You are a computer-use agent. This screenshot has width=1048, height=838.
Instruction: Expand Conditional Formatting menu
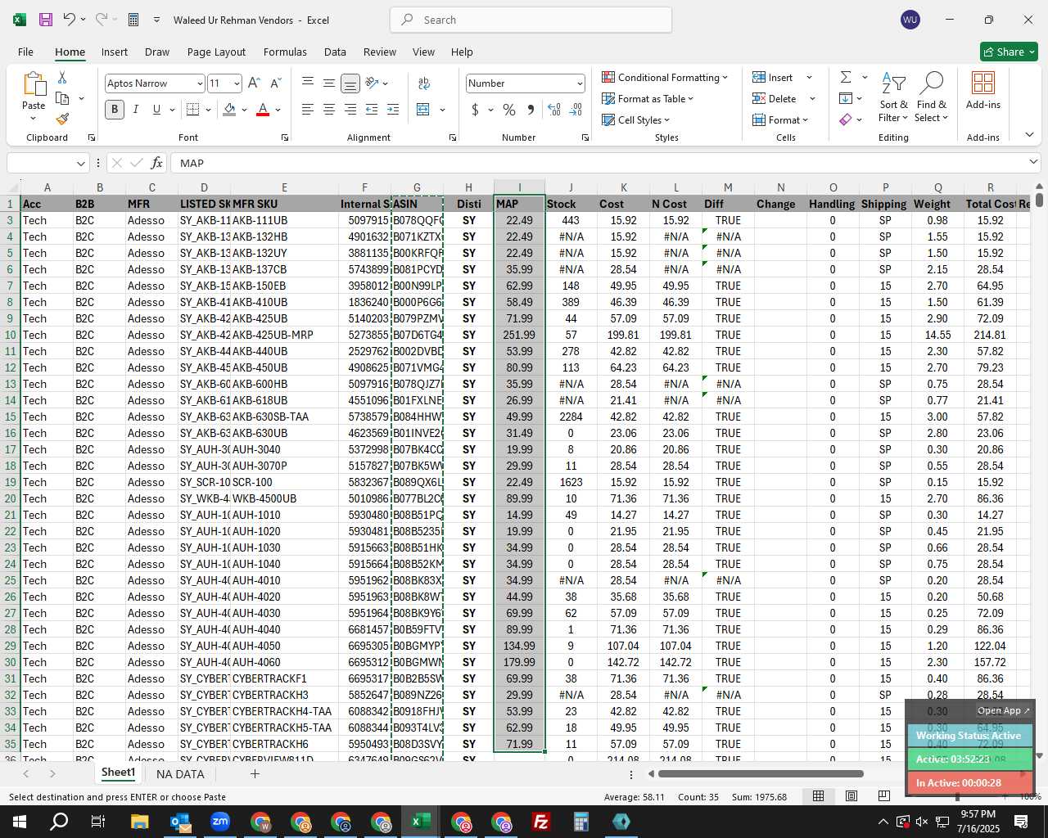coord(664,77)
